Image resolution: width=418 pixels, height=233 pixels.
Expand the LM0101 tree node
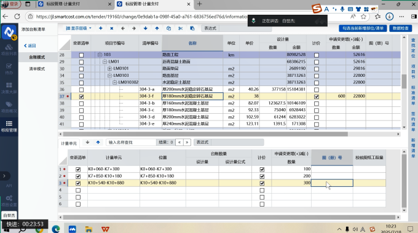click(x=109, y=69)
